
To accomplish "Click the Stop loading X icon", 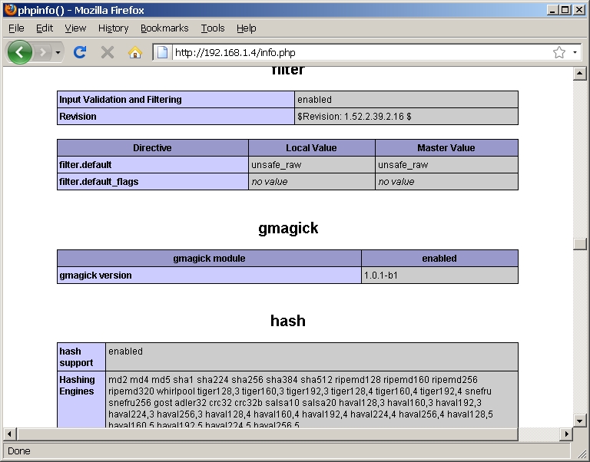I will pos(108,52).
